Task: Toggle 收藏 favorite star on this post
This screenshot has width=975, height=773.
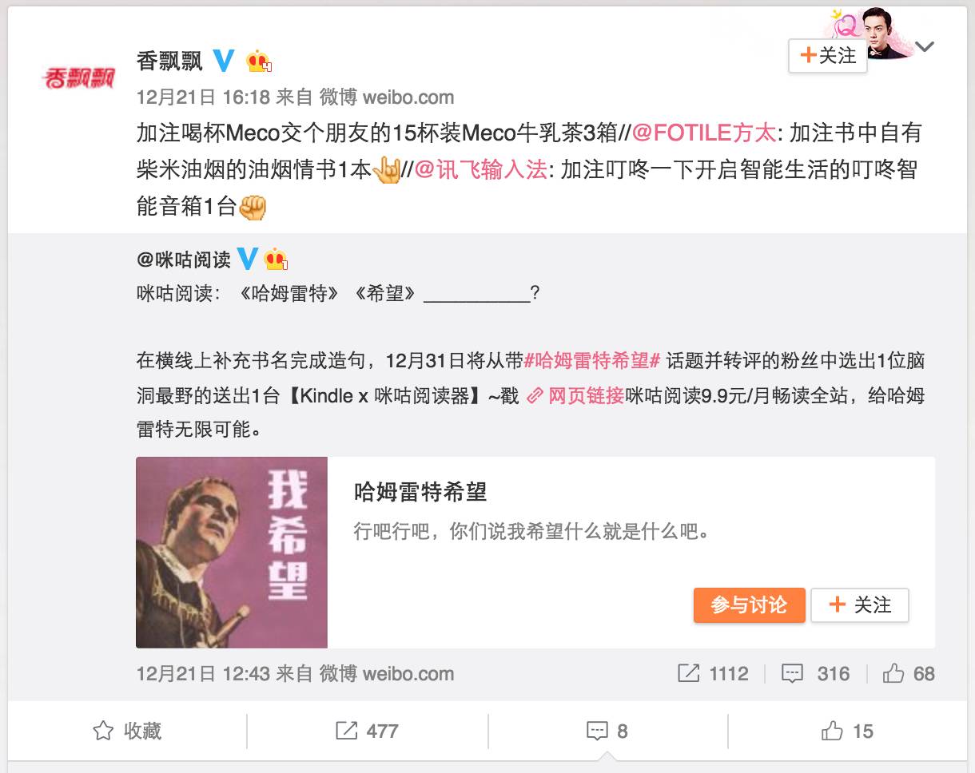Action: pos(128,731)
